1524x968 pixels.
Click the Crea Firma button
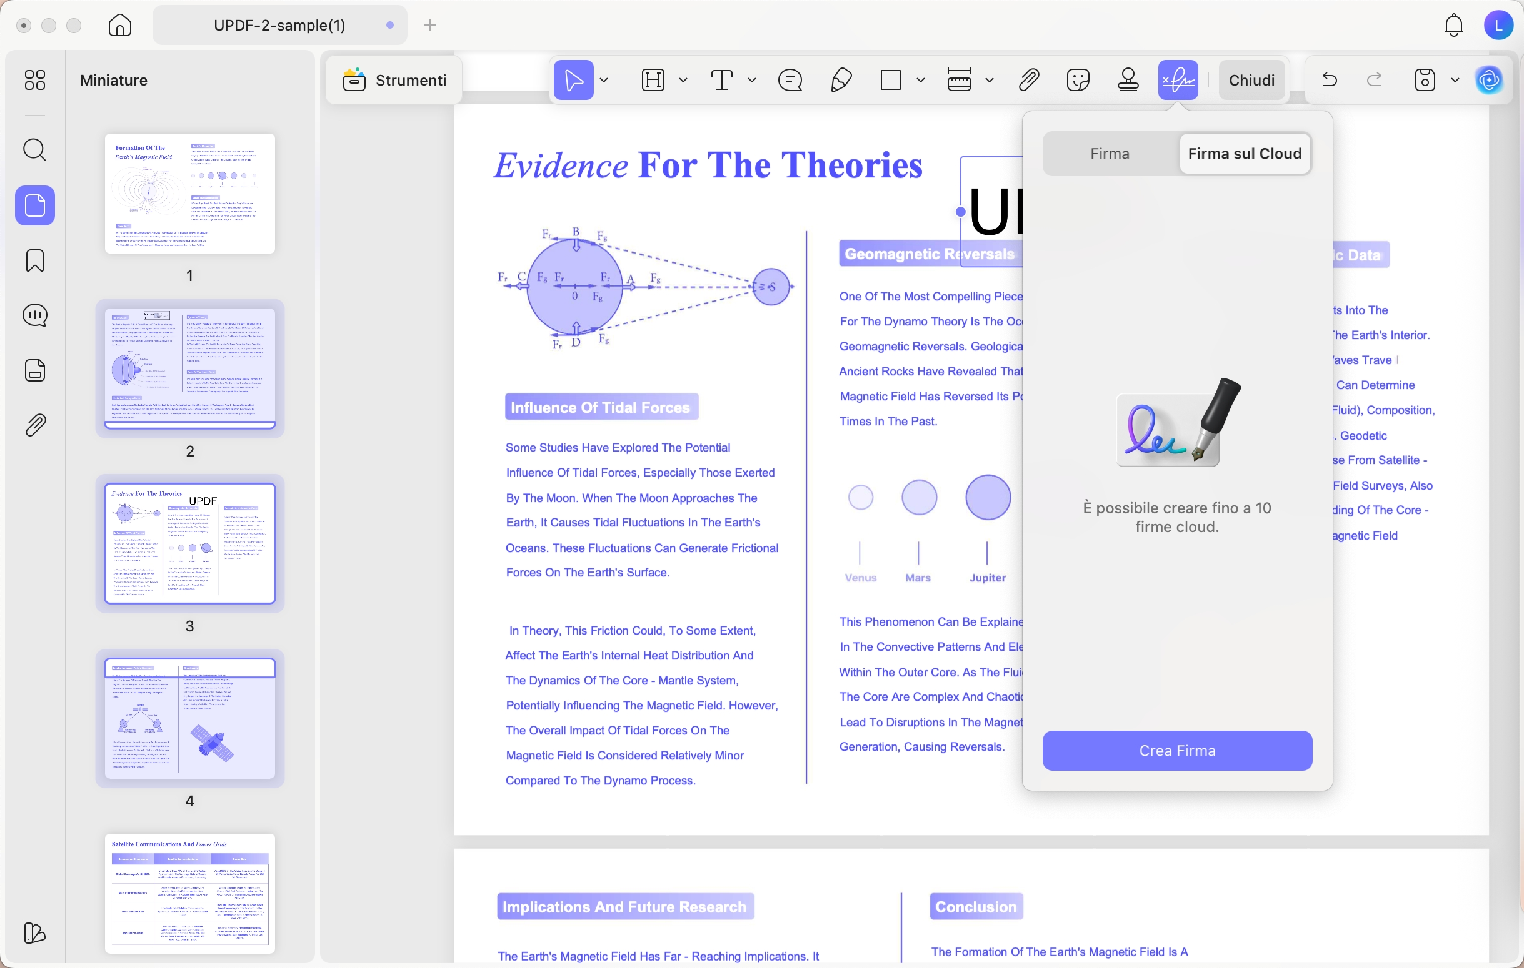1177,751
